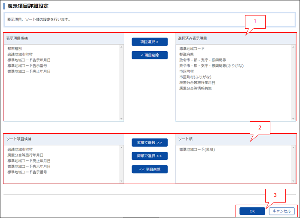Select 標準地域コード告示年月日 in 表示項目候補 list
The height and width of the screenshot is (218, 300).
[29, 60]
